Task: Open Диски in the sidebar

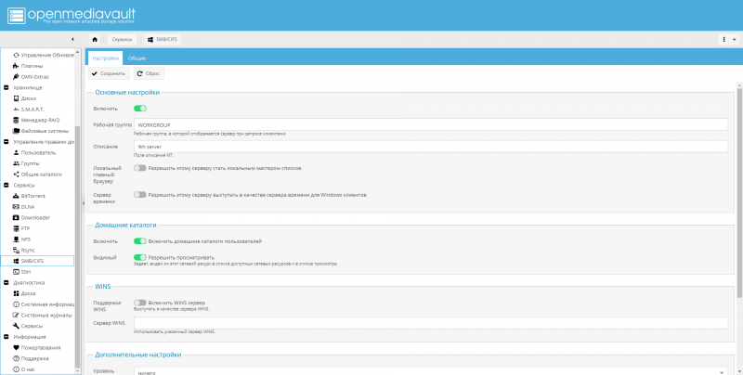Action: pos(29,98)
